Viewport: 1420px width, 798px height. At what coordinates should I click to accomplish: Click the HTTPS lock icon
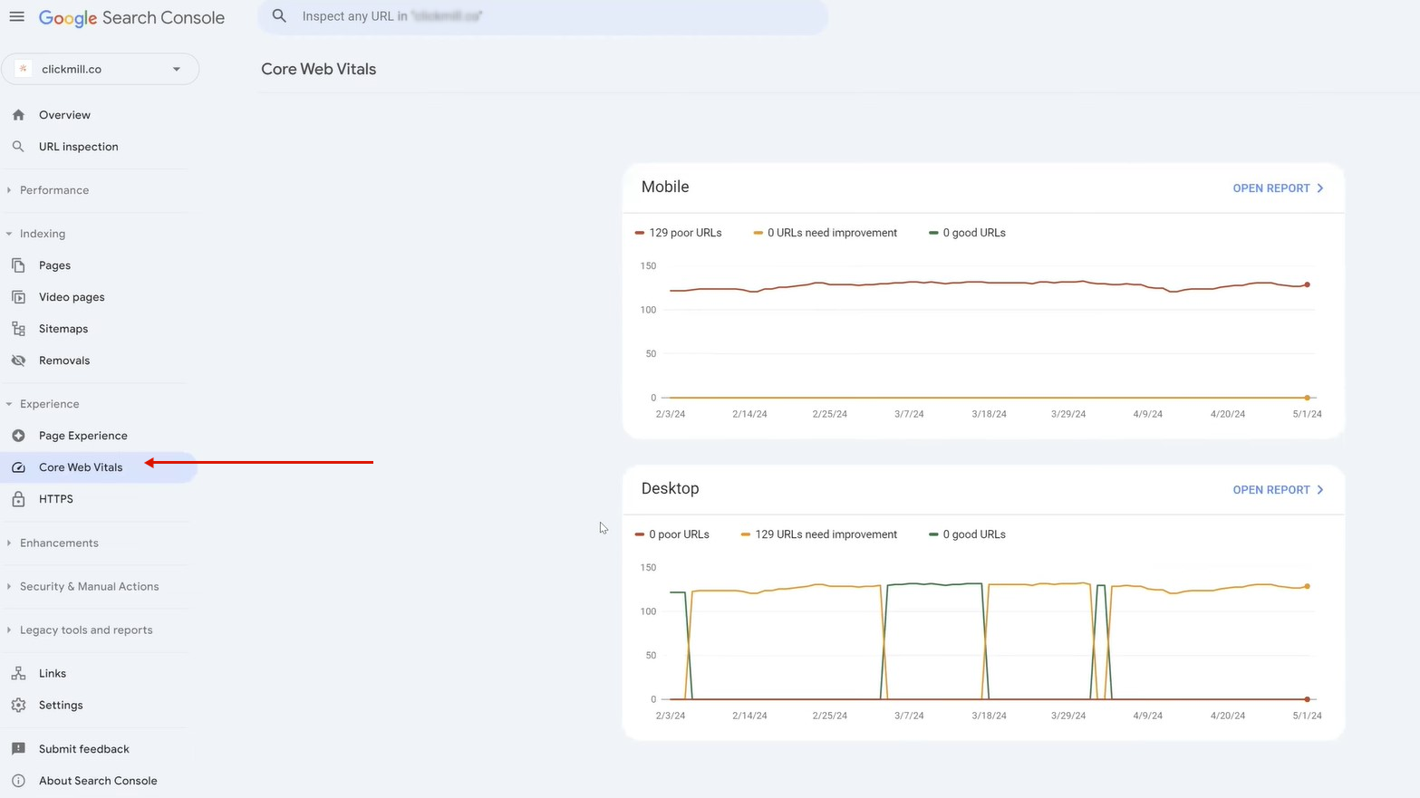point(18,499)
